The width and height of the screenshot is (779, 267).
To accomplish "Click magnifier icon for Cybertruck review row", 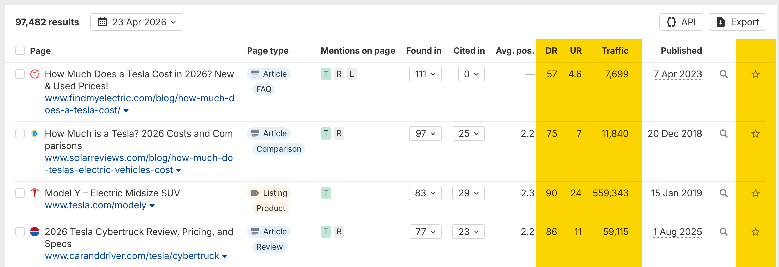I will coord(723,232).
